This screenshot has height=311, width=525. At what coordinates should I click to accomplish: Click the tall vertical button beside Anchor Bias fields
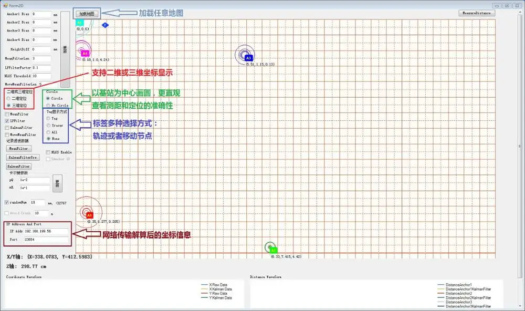click(x=65, y=49)
